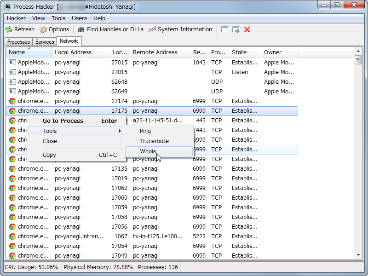Sort by Remote Address column header
Image resolution: width=368 pixels, height=276 pixels.
pos(158,52)
